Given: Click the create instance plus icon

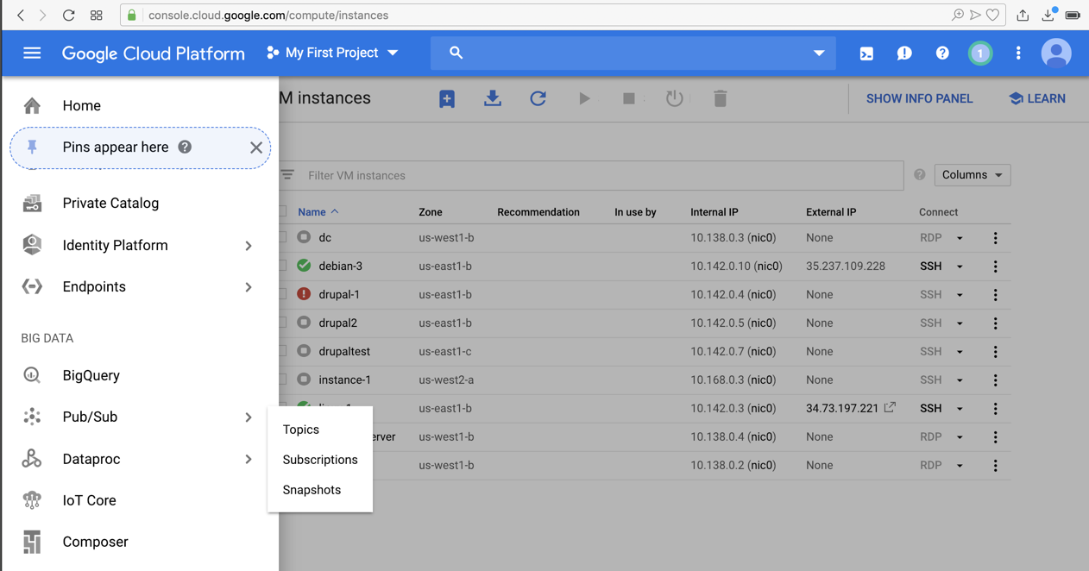Looking at the screenshot, I should point(447,98).
